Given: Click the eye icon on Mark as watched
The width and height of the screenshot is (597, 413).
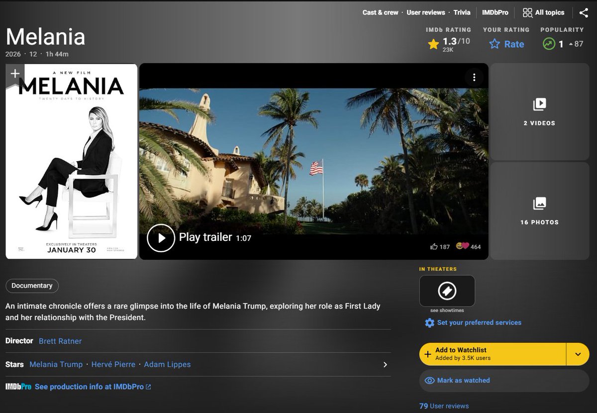Looking at the screenshot, I should click(430, 381).
